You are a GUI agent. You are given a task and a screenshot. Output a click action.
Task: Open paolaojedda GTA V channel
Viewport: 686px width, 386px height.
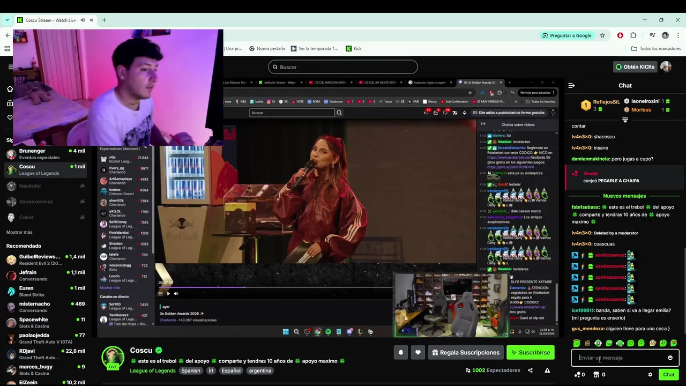coord(46,338)
